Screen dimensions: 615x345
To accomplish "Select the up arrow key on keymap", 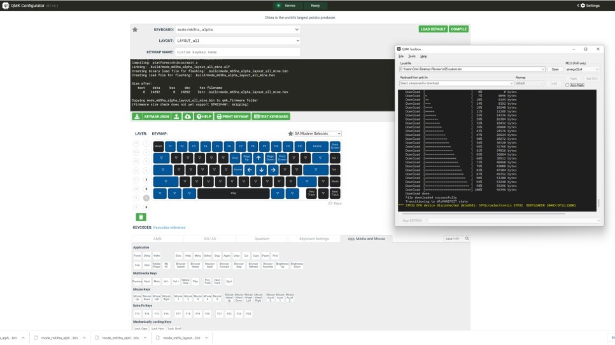I will pos(258,158).
